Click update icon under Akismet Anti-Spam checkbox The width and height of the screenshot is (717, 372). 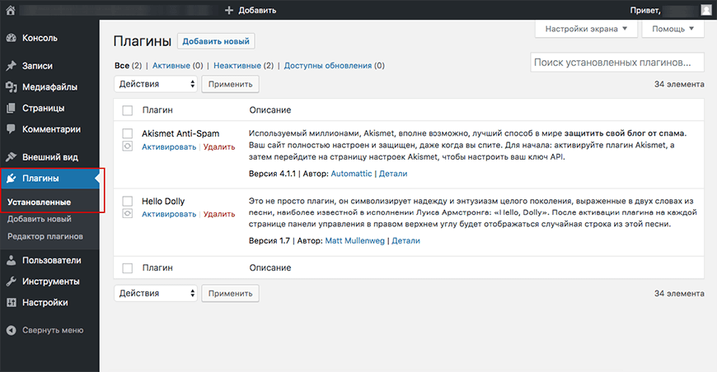click(x=128, y=146)
